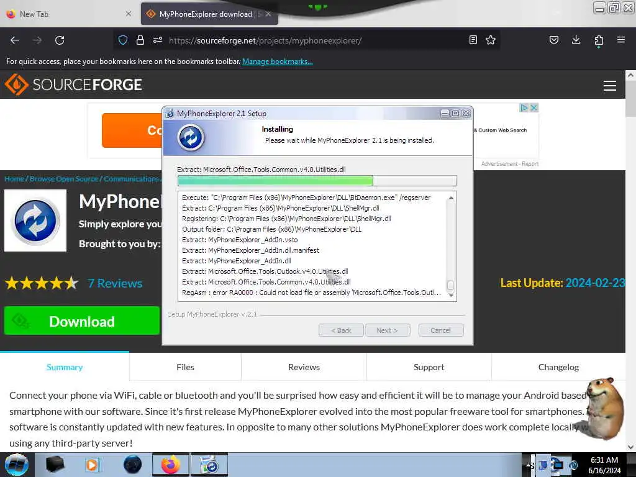Open the Summary tab
636x477 pixels.
(x=65, y=367)
